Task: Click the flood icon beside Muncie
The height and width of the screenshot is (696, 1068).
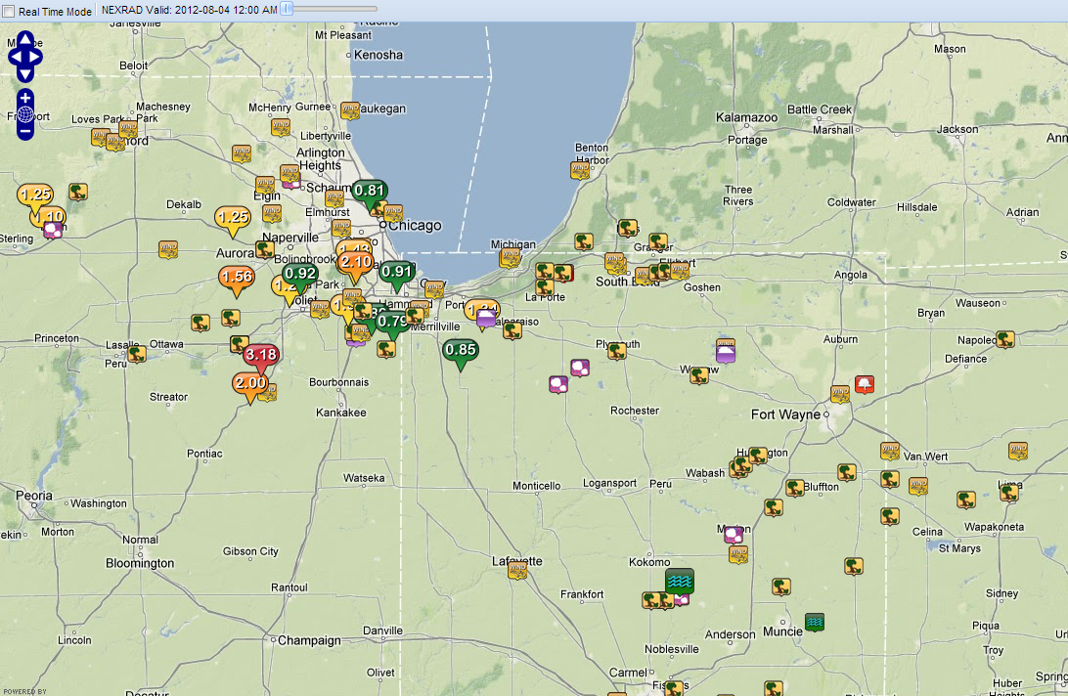Action: click(x=815, y=622)
